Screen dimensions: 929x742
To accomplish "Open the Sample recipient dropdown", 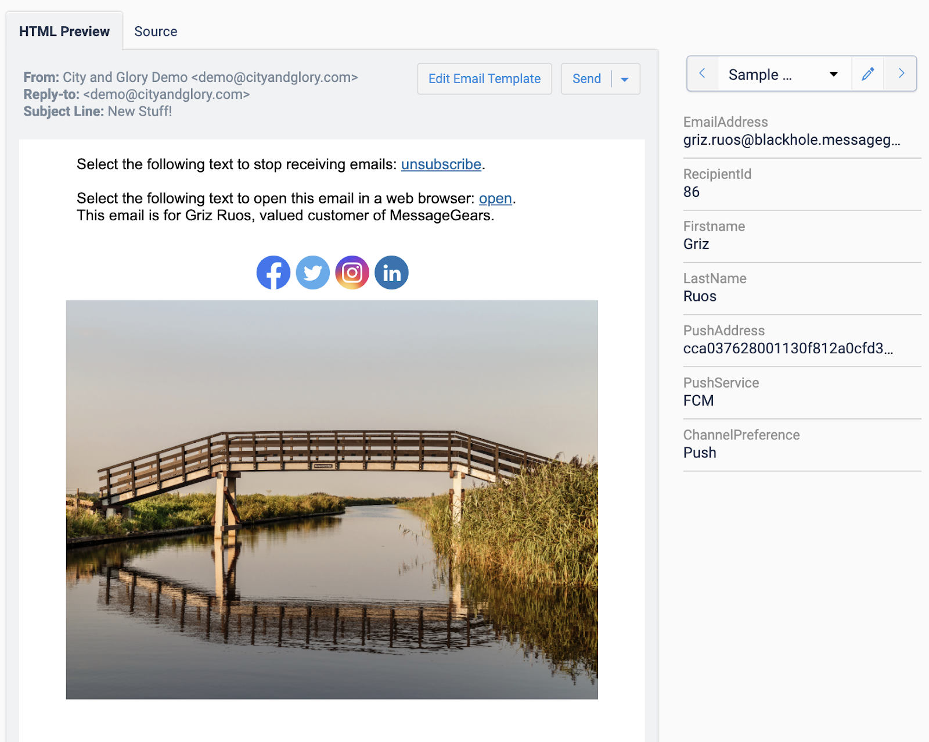I will pyautogui.click(x=785, y=74).
